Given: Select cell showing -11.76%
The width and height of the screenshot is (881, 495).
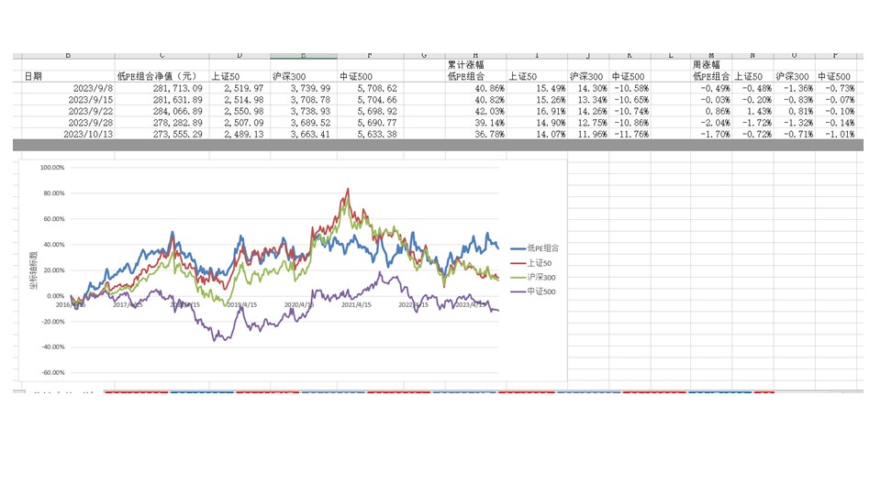Looking at the screenshot, I should pos(631,134).
